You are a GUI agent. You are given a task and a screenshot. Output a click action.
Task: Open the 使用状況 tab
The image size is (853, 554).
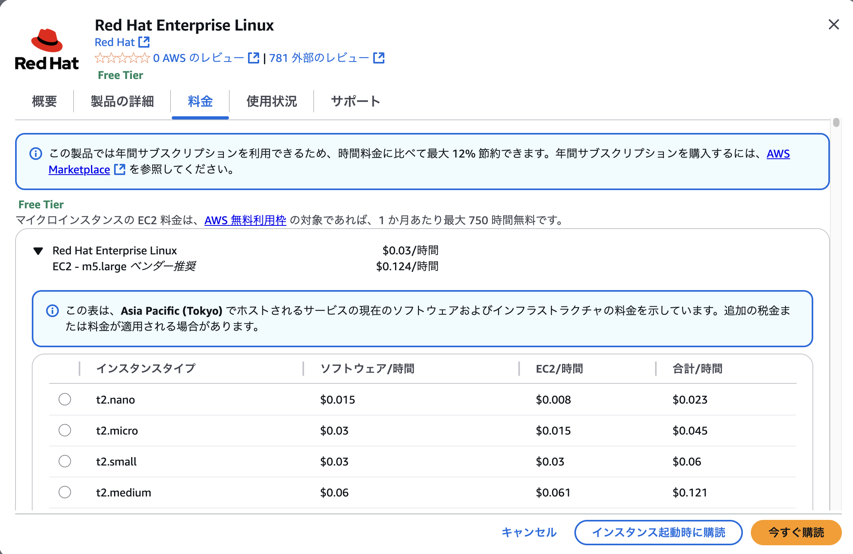(x=272, y=101)
